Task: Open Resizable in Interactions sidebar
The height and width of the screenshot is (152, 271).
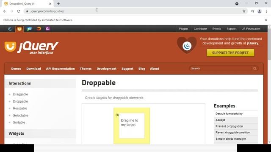Action: pyautogui.click(x=20, y=108)
